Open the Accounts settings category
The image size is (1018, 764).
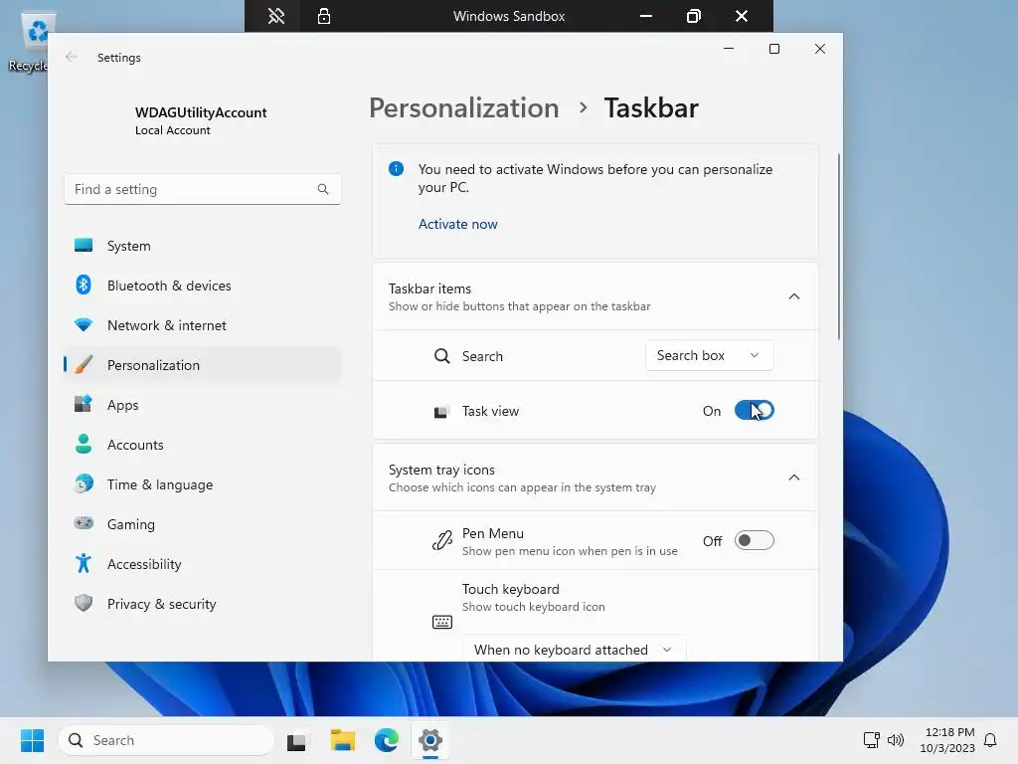tap(203, 445)
